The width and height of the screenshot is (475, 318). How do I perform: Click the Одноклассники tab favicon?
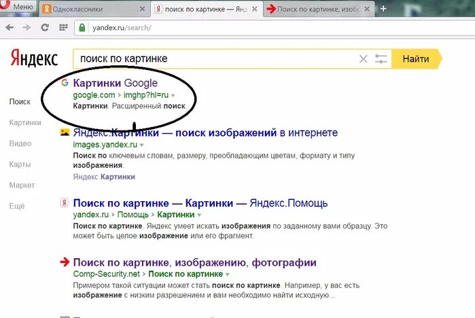coord(47,9)
